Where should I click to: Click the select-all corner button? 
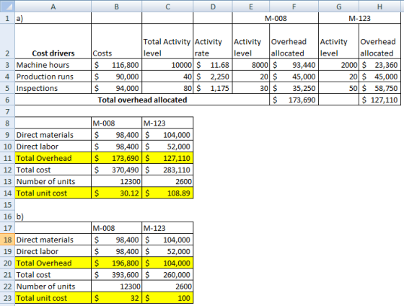[x=7, y=6]
